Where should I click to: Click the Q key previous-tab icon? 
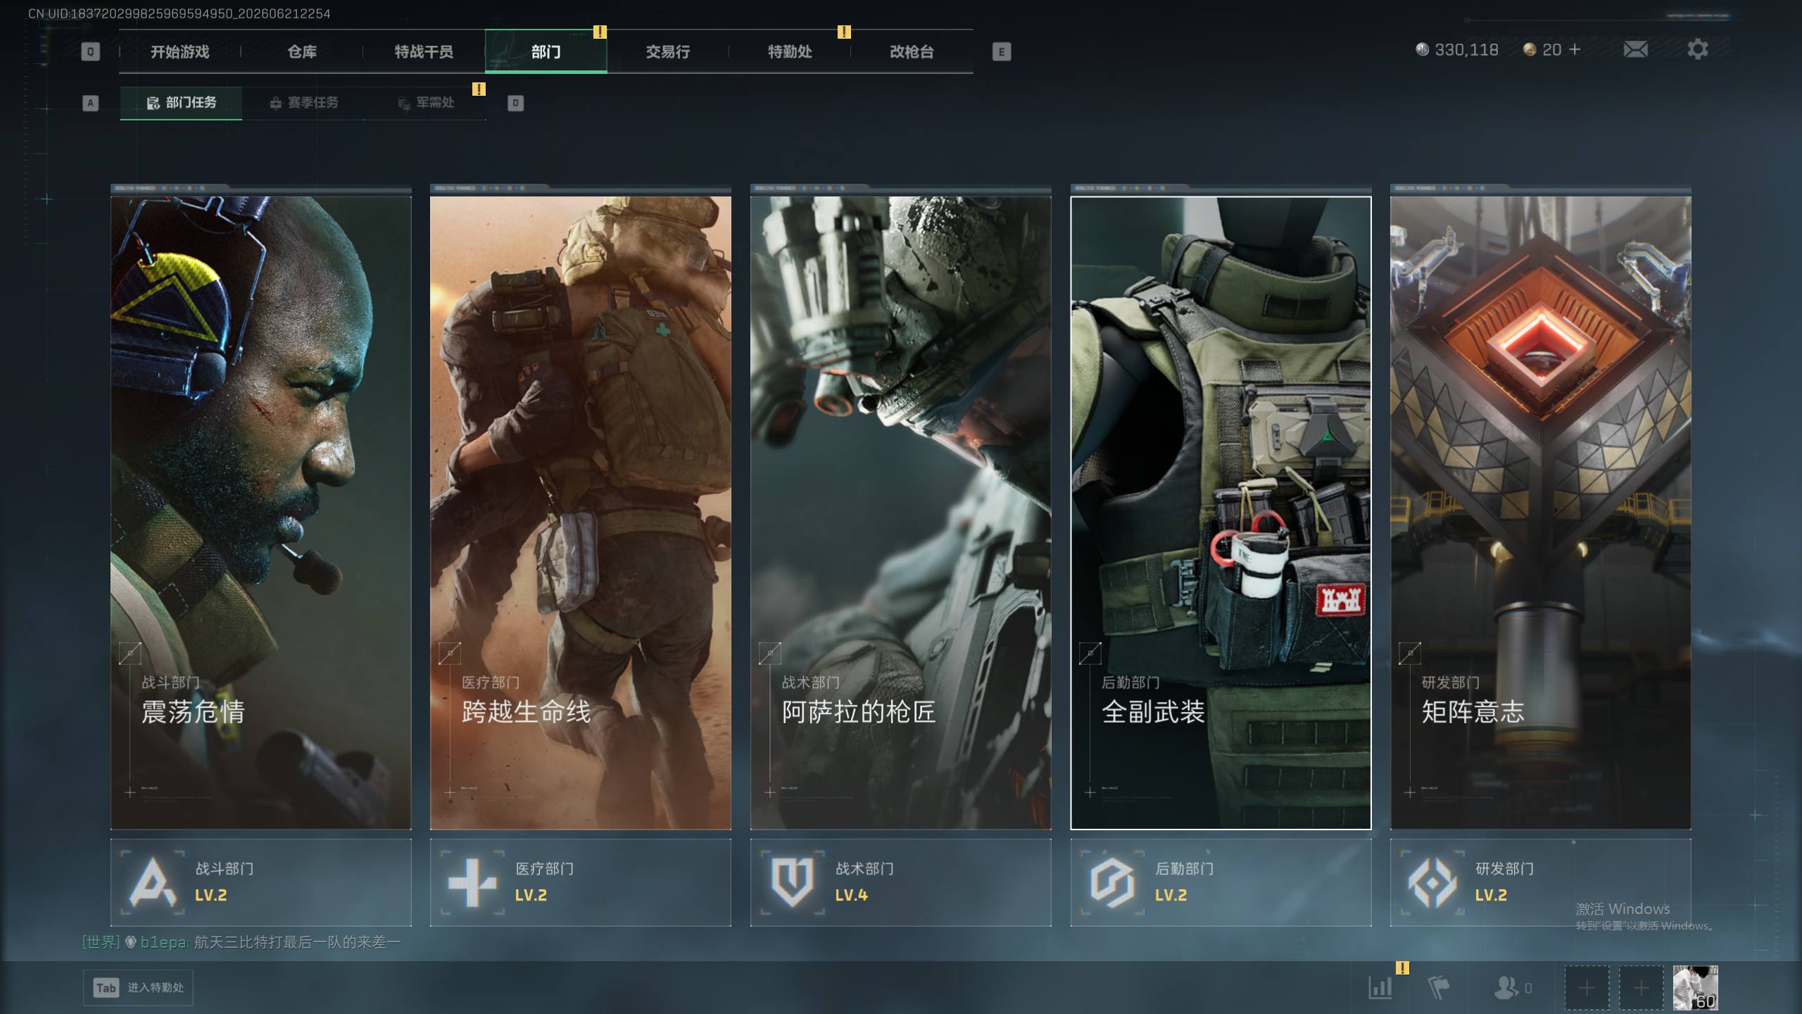(90, 51)
